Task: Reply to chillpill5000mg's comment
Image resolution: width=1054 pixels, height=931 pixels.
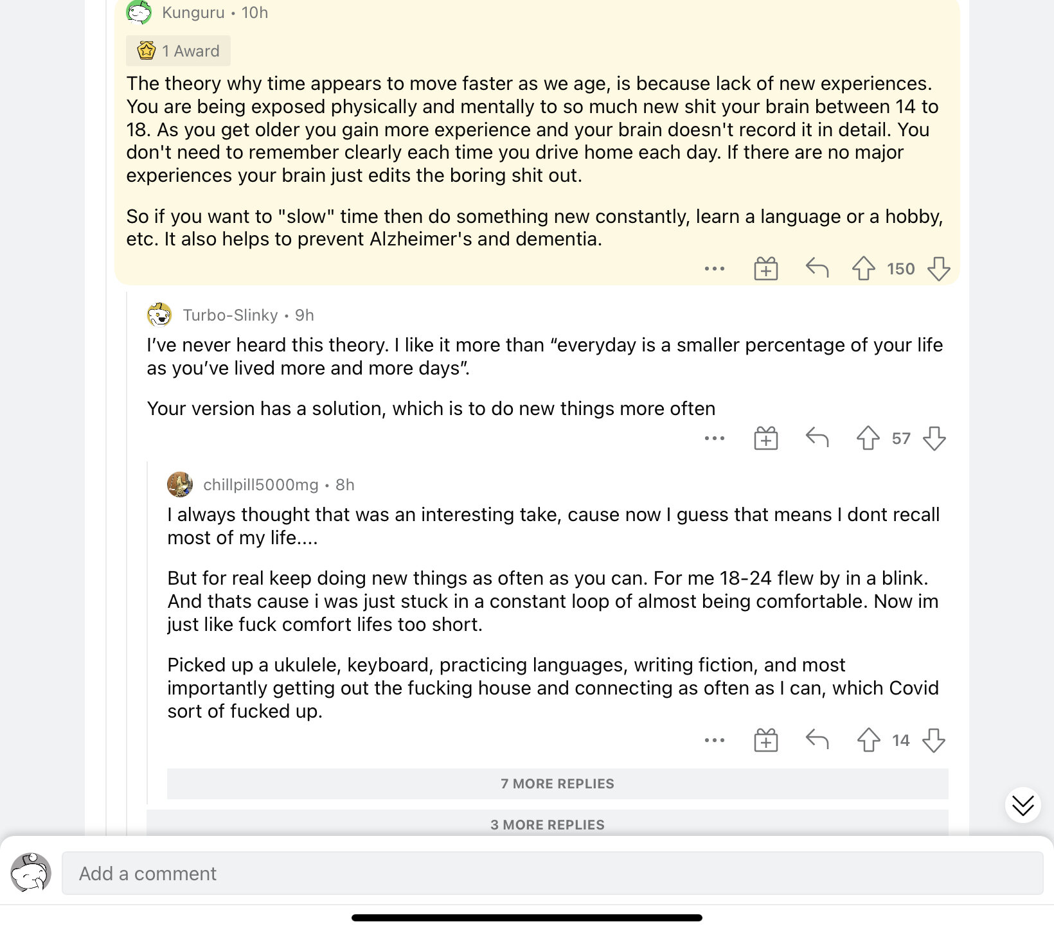Action: click(817, 740)
